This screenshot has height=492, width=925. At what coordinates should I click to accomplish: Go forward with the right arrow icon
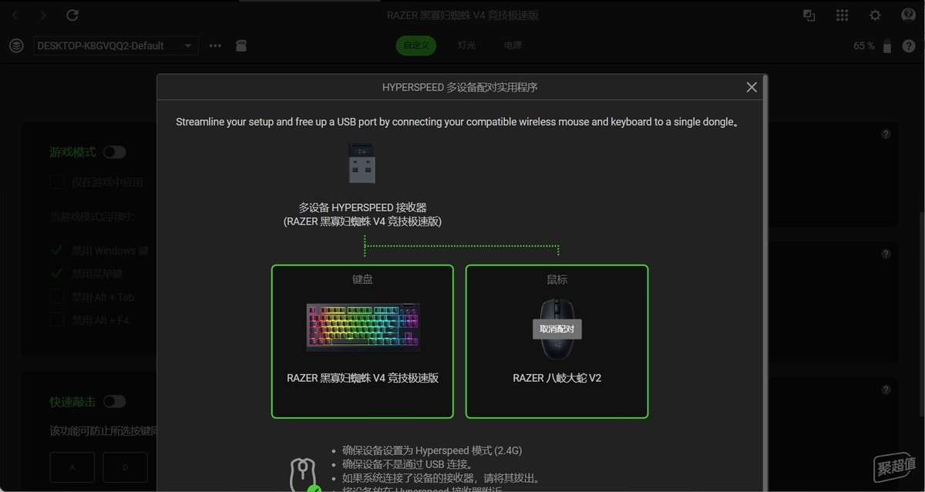coord(43,15)
